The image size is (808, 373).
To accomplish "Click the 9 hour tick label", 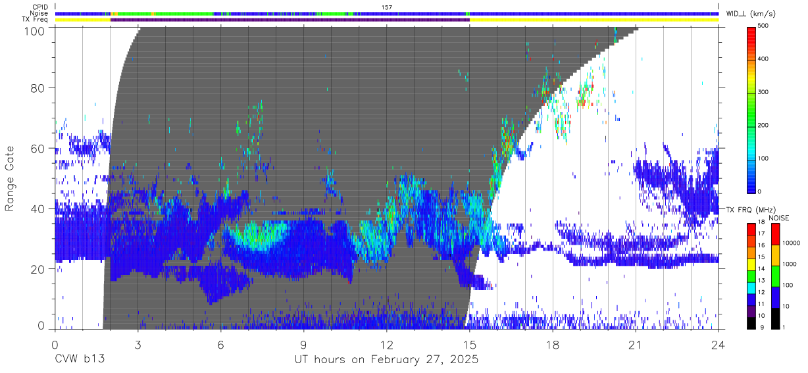I will coord(303,344).
